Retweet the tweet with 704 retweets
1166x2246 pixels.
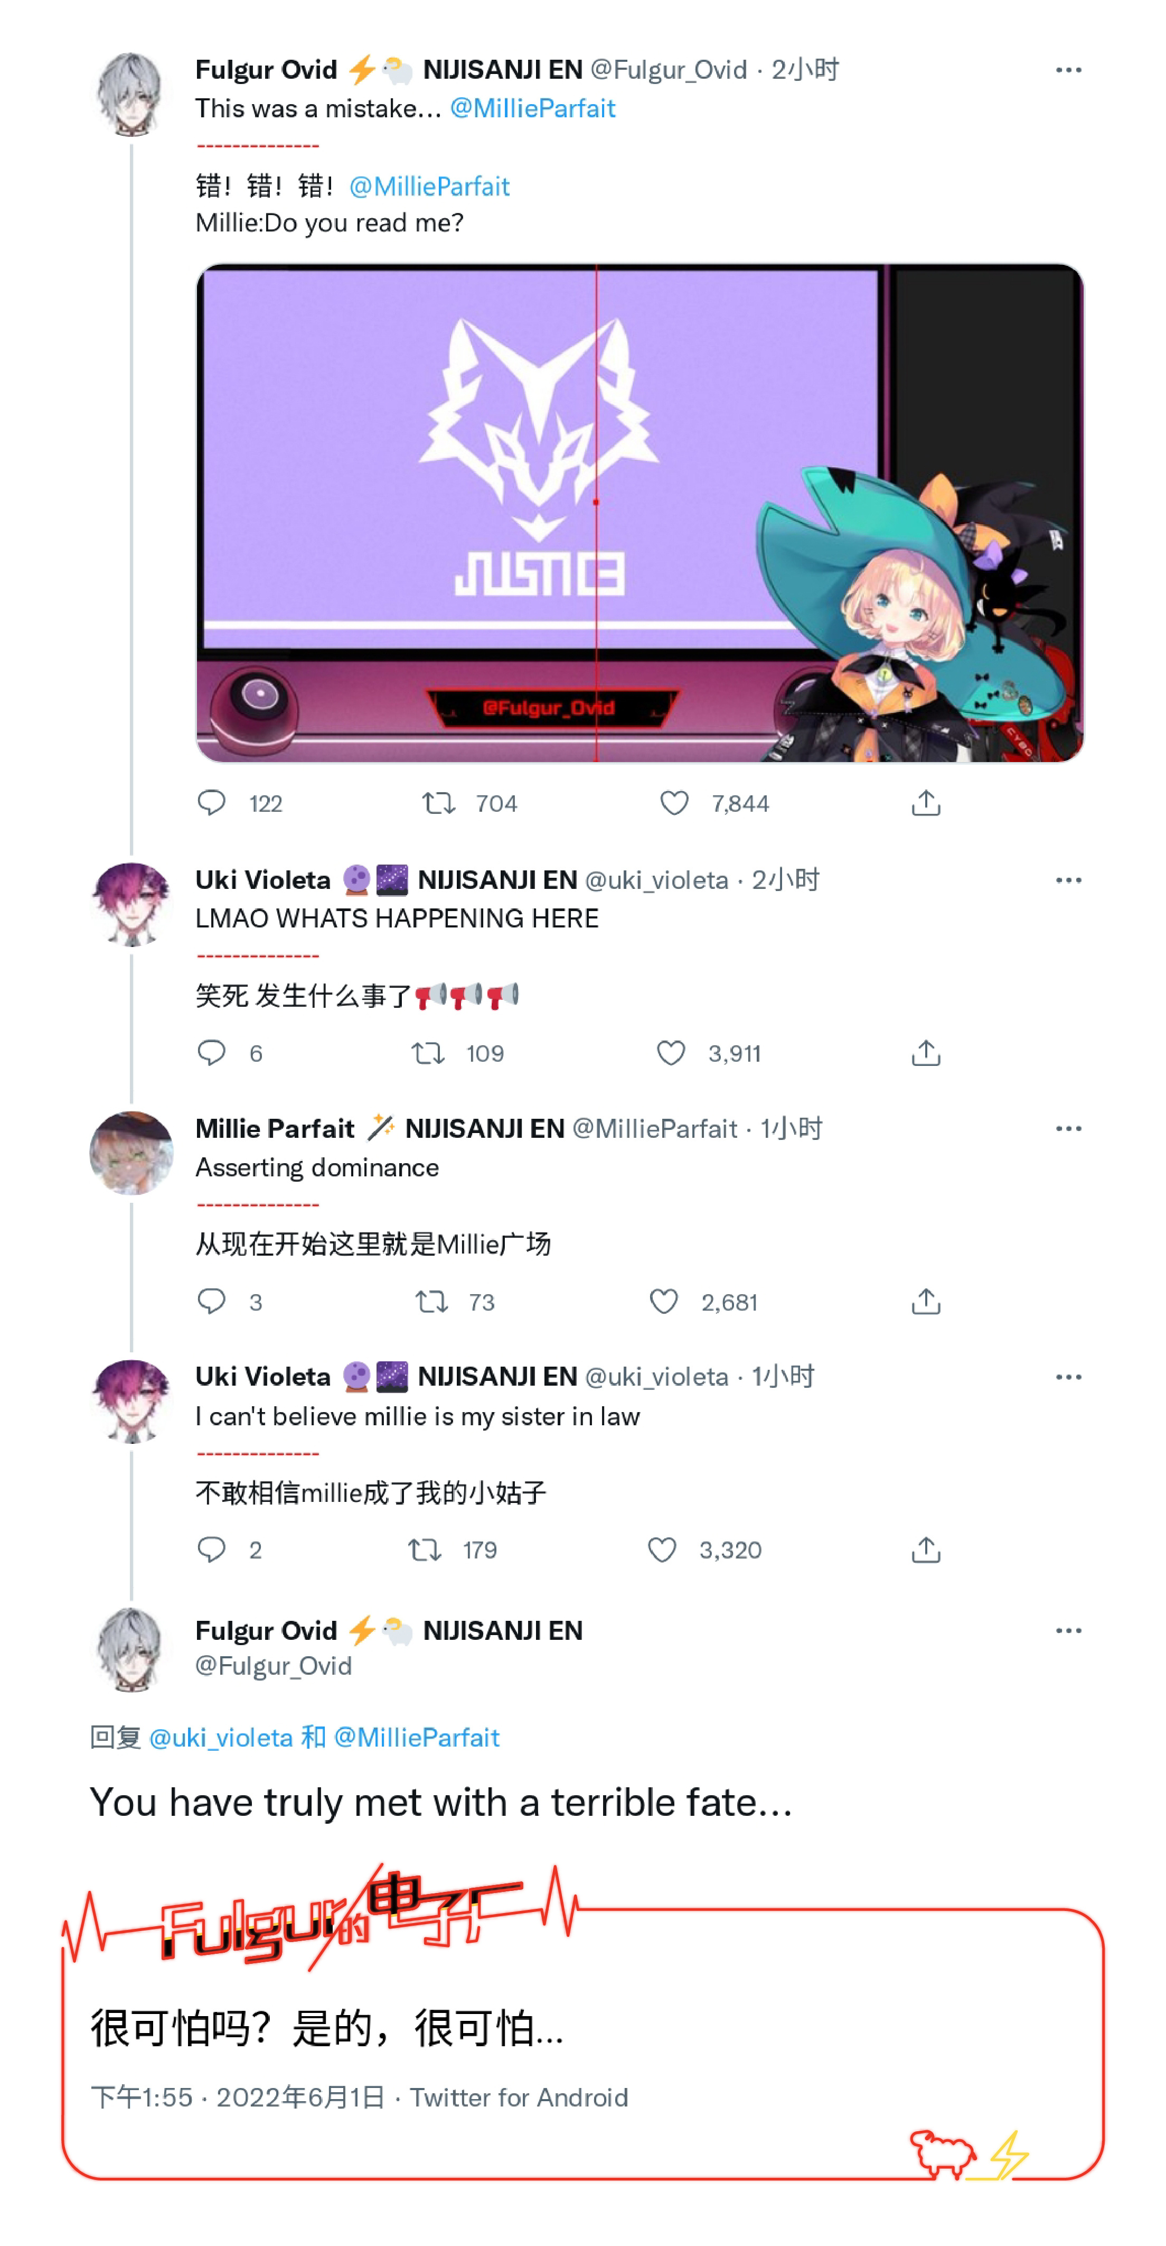(438, 802)
